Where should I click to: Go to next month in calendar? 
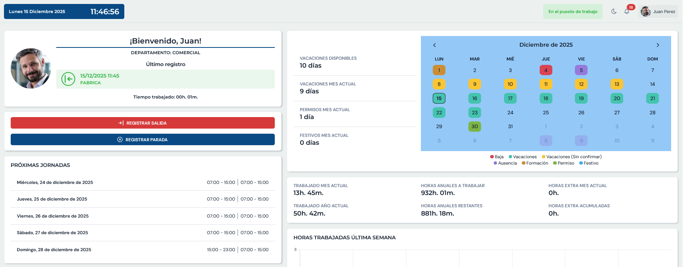pyautogui.click(x=658, y=45)
